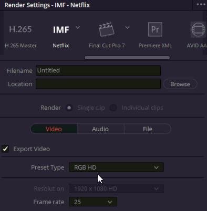The image size is (207, 211).
Task: Switch to the Audio tab
Action: pos(100,129)
